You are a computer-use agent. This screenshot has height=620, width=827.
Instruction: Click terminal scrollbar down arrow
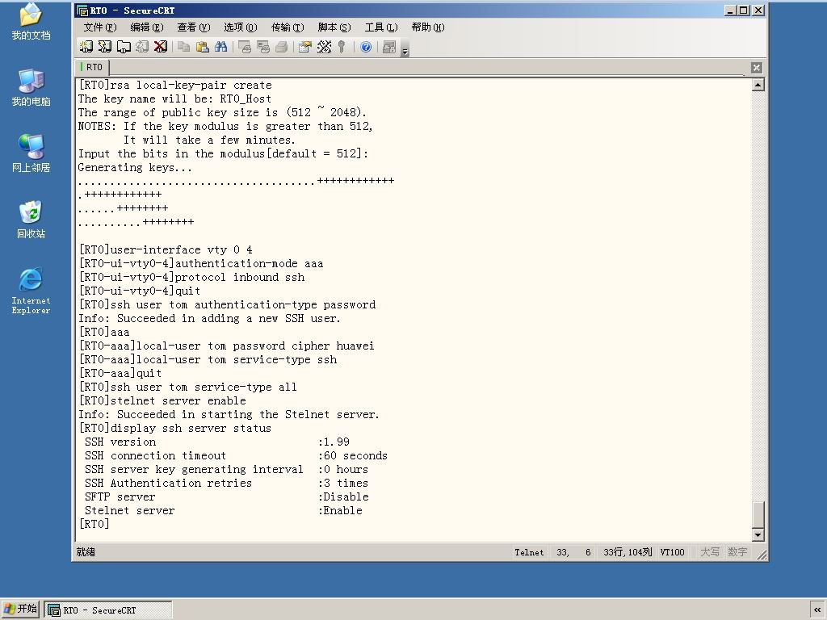pyautogui.click(x=758, y=535)
